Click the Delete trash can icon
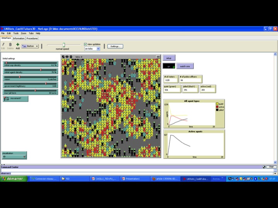278x208 pixels. pos(10,45)
